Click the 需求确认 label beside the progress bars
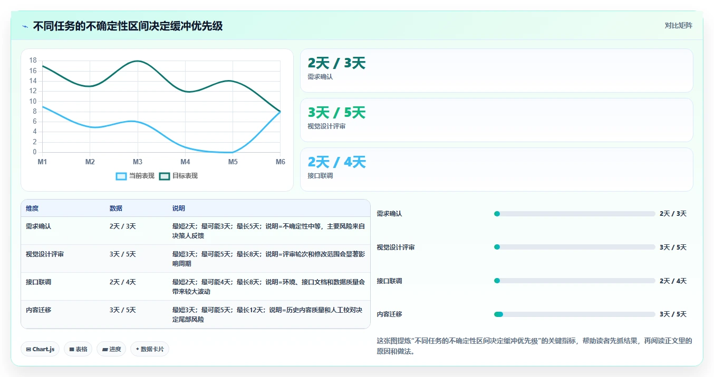The width and height of the screenshot is (714, 377). [389, 214]
